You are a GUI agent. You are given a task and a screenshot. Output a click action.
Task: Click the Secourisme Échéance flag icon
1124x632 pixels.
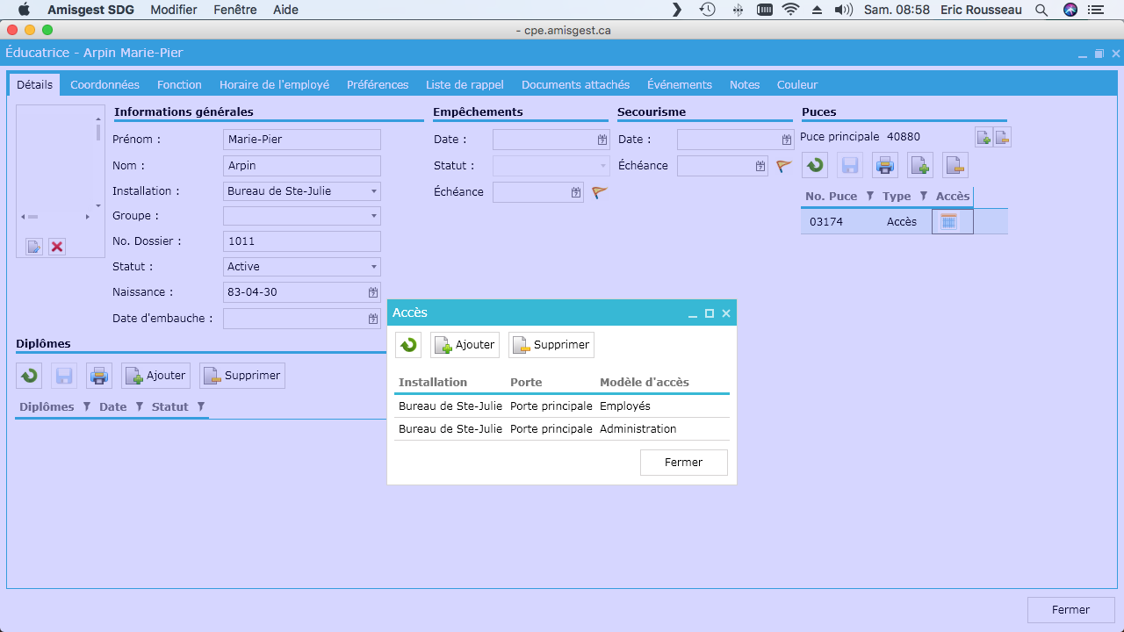784,166
